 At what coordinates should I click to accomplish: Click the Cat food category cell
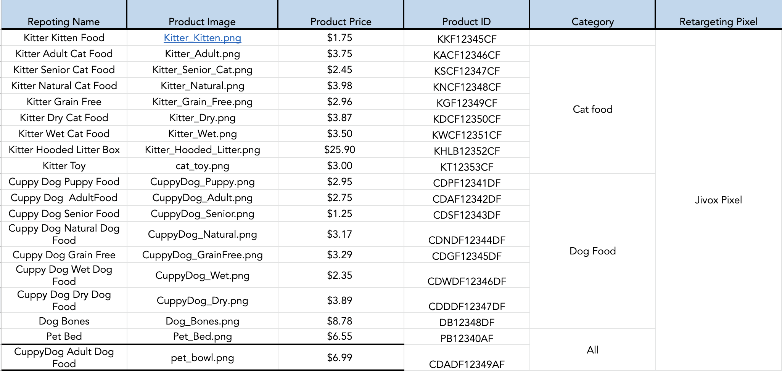point(592,109)
